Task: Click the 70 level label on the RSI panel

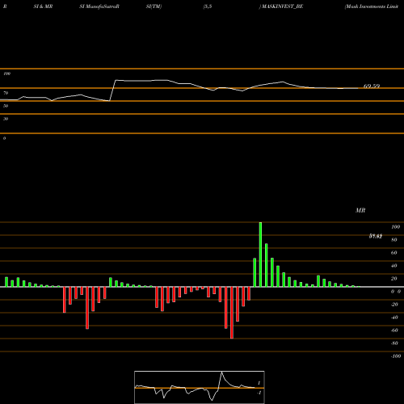Action: (6, 93)
